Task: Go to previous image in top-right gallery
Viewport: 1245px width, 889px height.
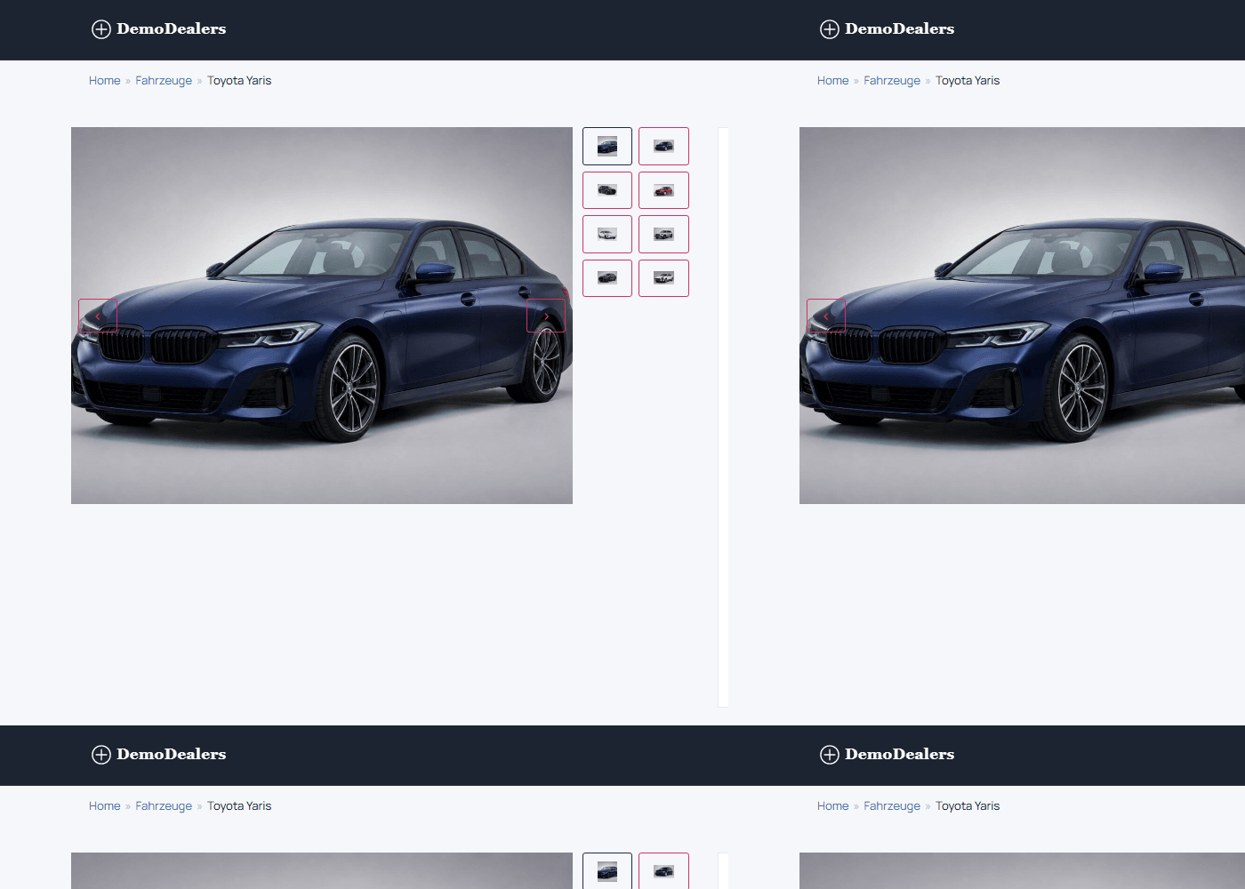Action: [x=826, y=316]
